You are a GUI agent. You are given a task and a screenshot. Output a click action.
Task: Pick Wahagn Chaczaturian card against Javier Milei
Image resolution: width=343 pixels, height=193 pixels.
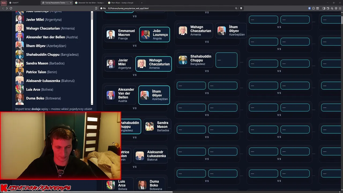[x=154, y=64]
